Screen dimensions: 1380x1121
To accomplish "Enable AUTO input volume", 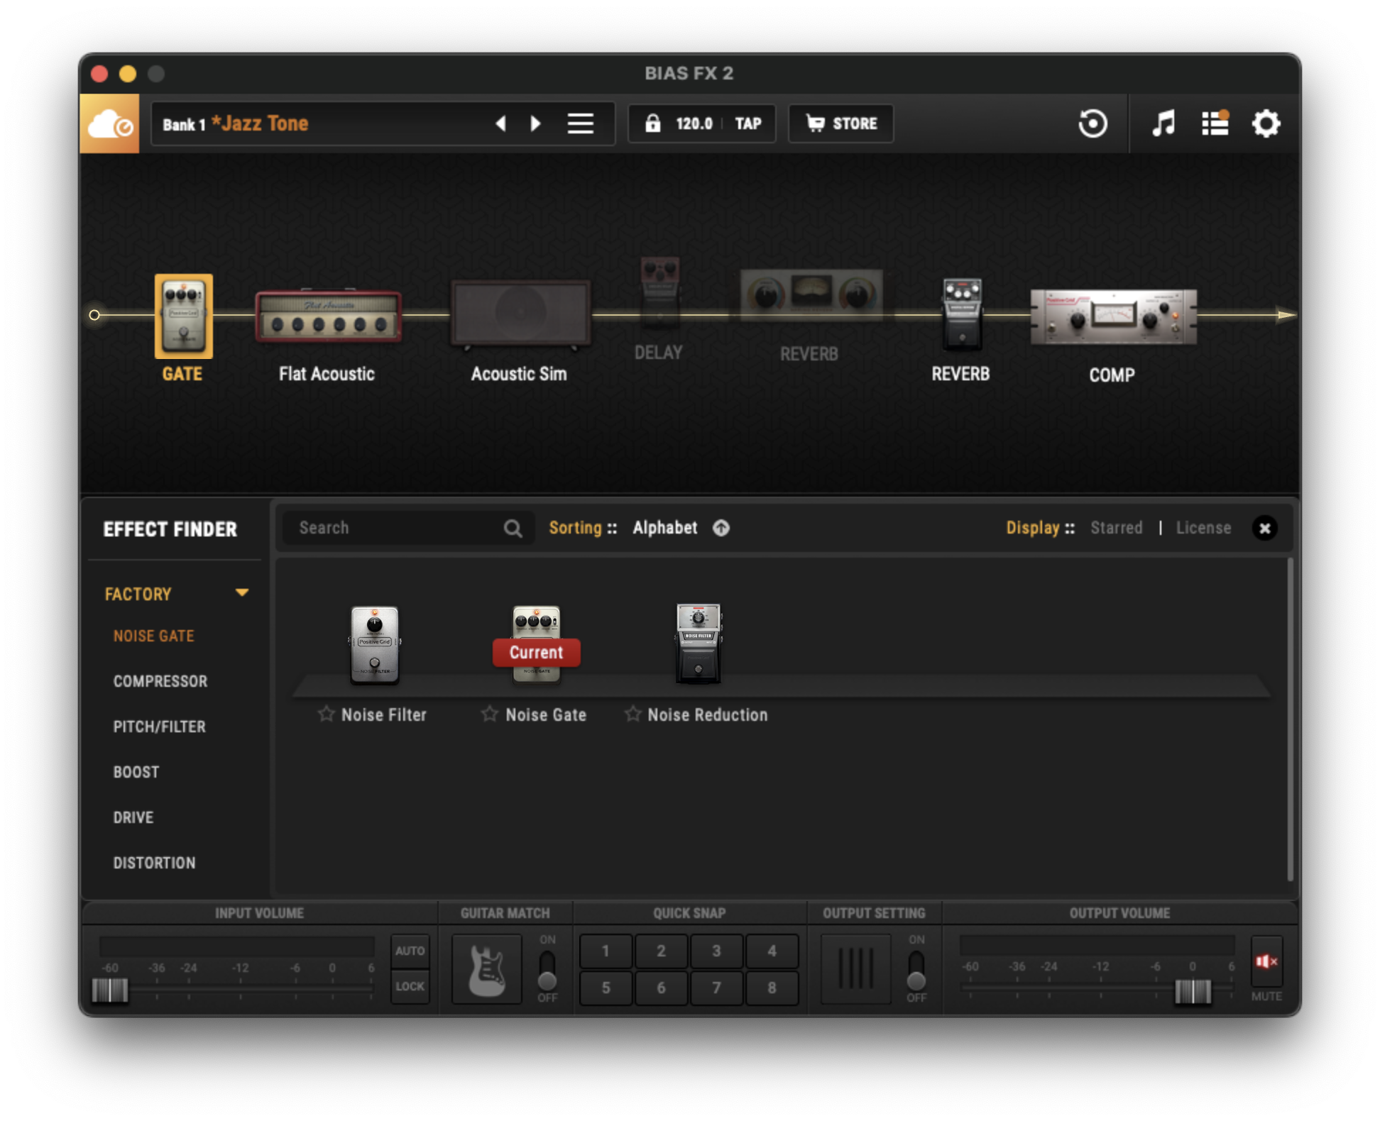I will (410, 951).
